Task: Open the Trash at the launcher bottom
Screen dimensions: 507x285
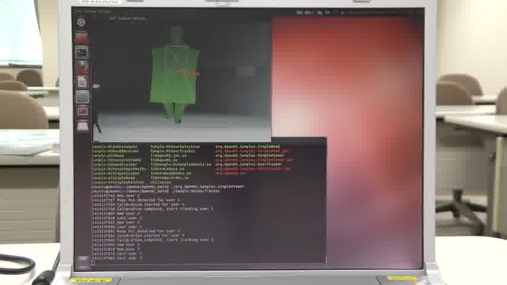Action: click(x=83, y=262)
